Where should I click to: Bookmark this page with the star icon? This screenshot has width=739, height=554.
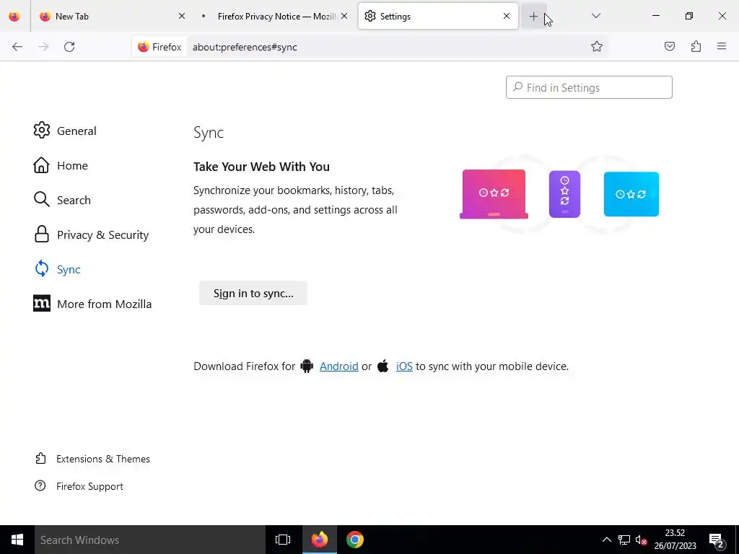[x=597, y=46]
